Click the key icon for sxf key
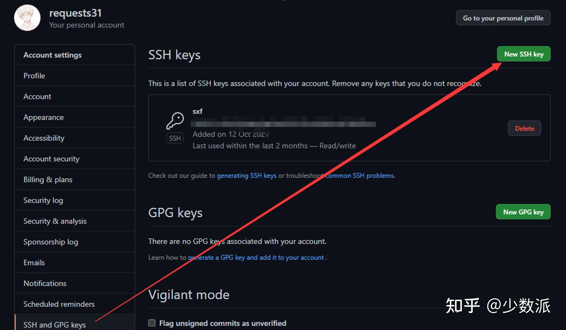This screenshot has height=330, width=566. click(175, 121)
